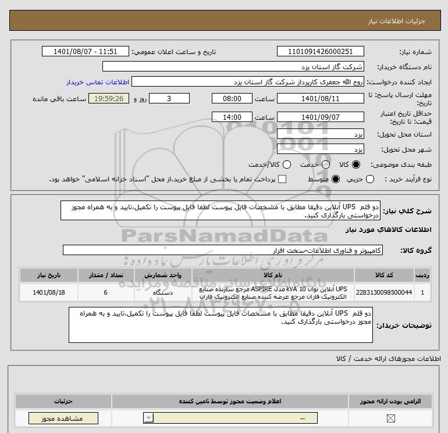Click the نام کالا column header
The image size is (448, 433).
pyautogui.click(x=273, y=275)
